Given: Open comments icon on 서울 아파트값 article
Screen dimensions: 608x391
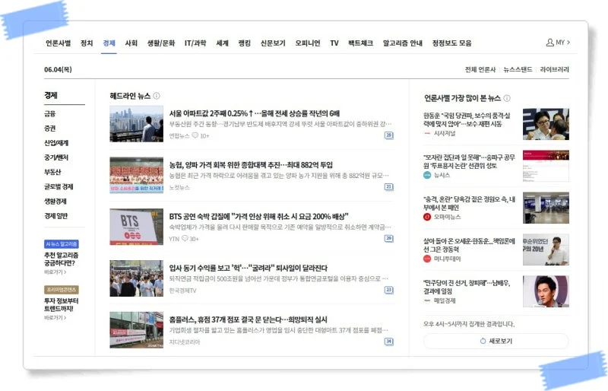Looking at the screenshot, I should click(195, 135).
